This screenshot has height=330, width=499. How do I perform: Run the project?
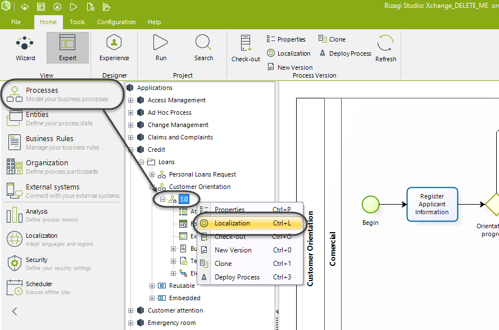[161, 48]
